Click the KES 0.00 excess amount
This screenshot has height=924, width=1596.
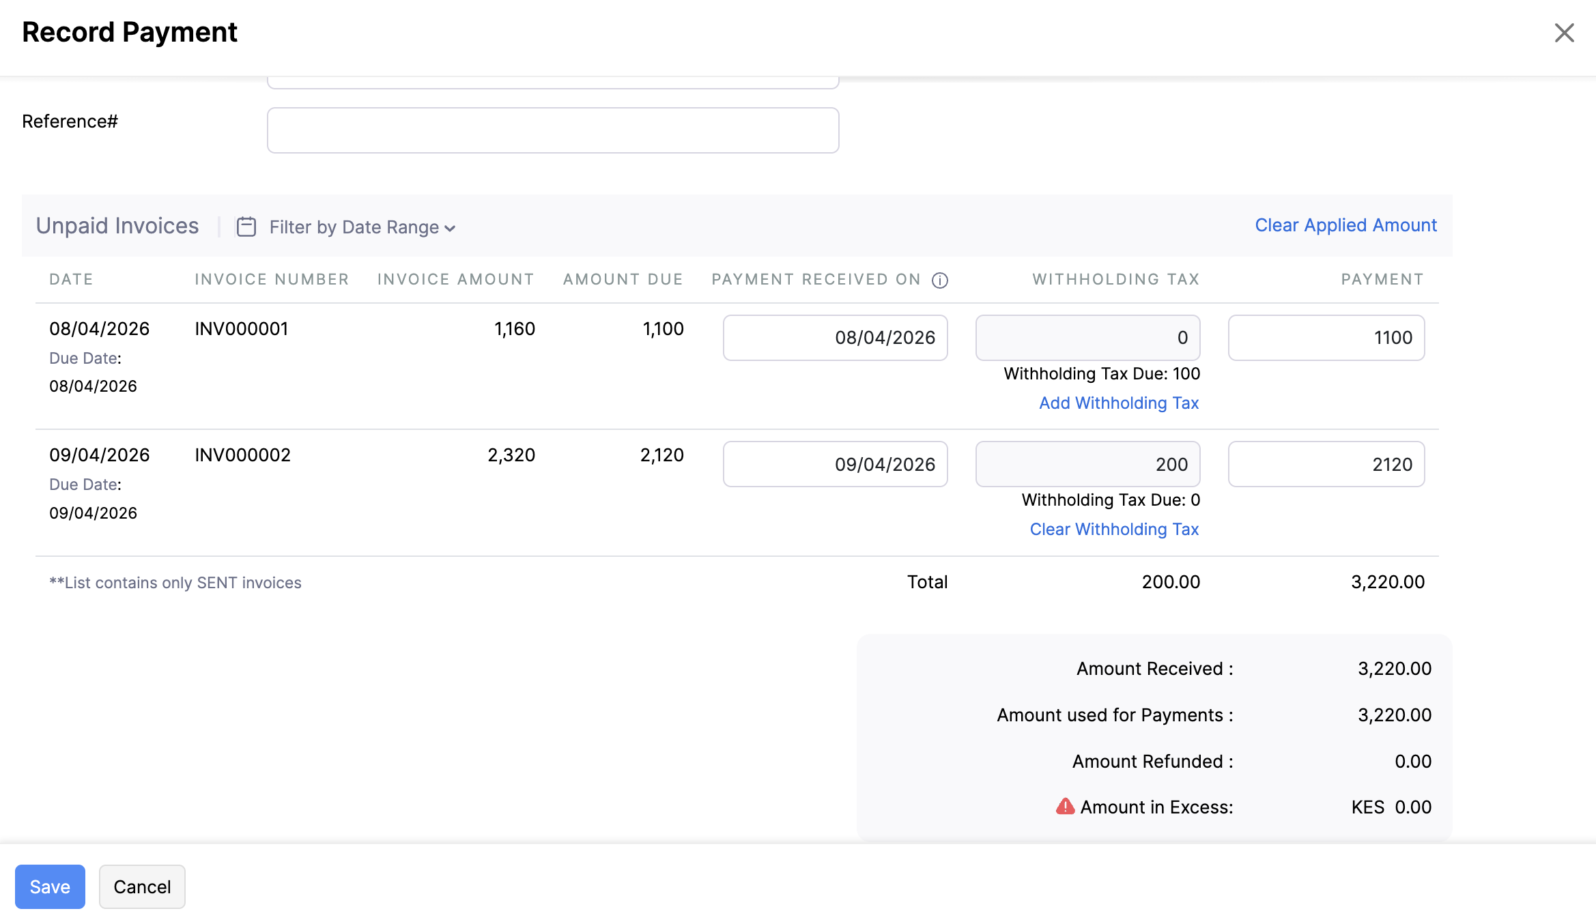click(x=1391, y=807)
